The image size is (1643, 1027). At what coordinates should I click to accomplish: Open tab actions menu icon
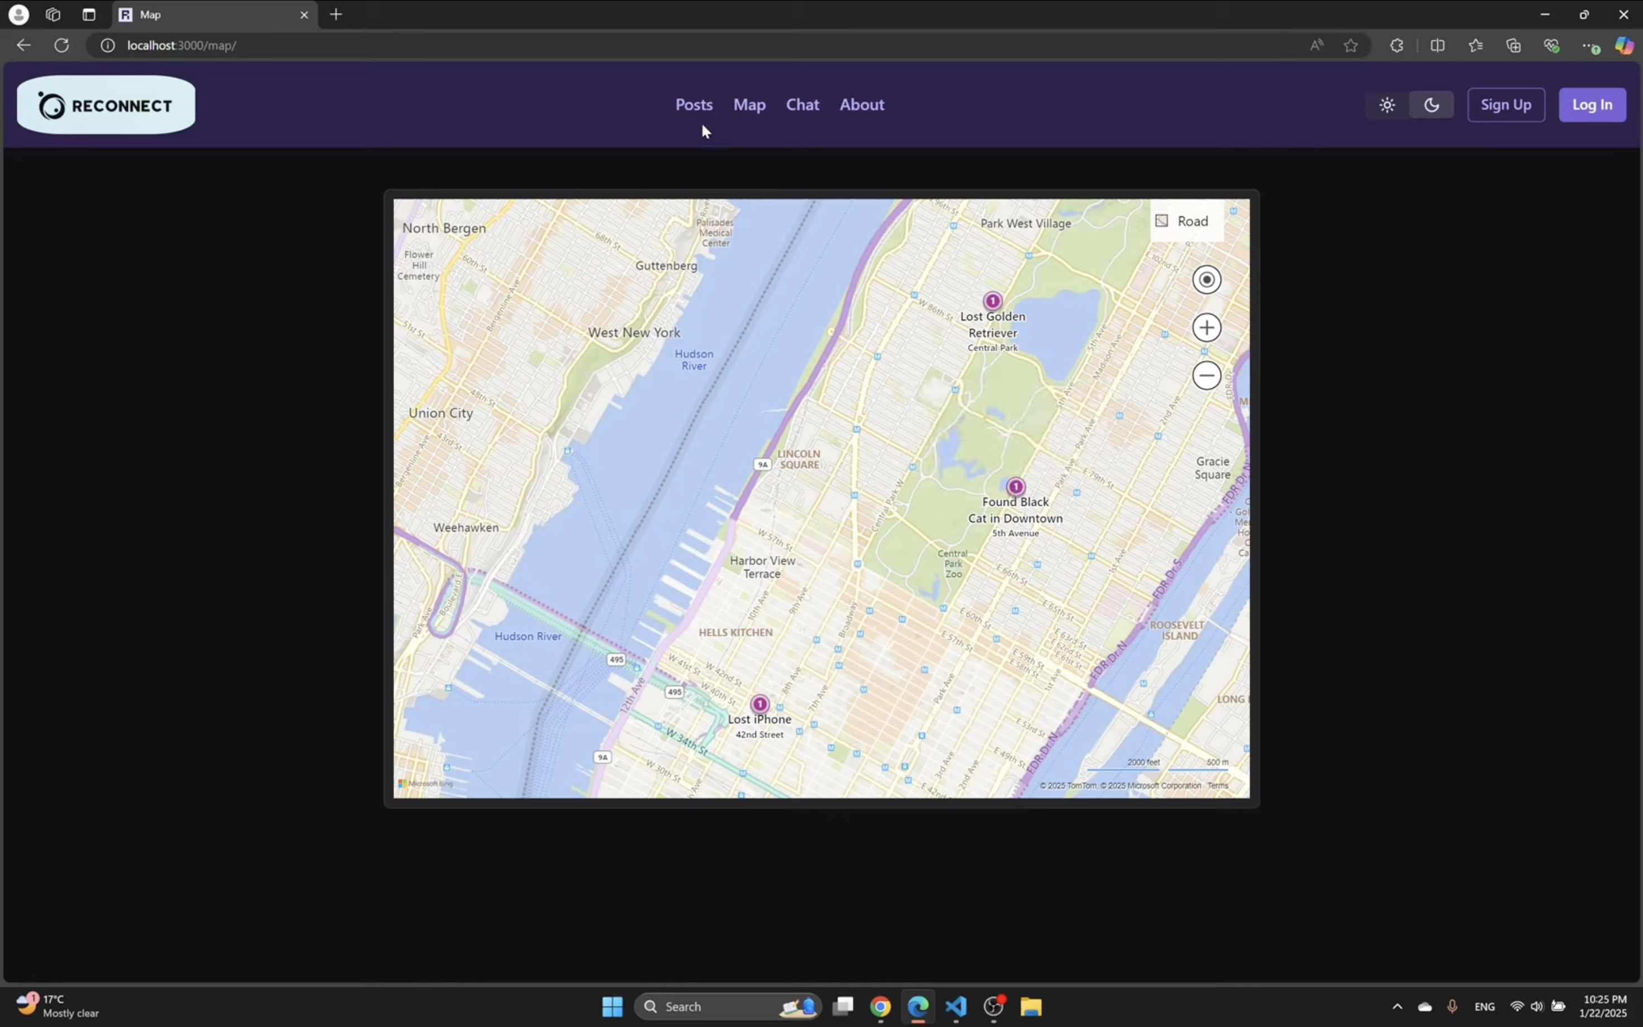[x=88, y=15]
